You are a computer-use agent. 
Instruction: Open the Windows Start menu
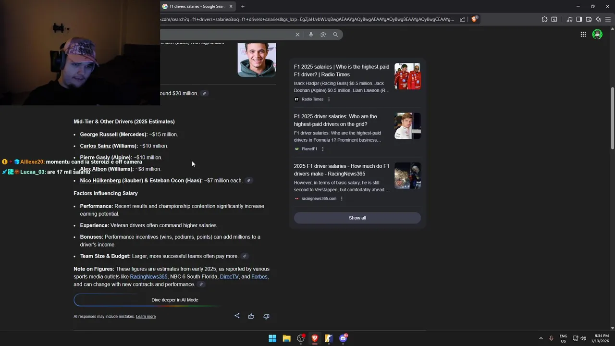[x=272, y=338]
